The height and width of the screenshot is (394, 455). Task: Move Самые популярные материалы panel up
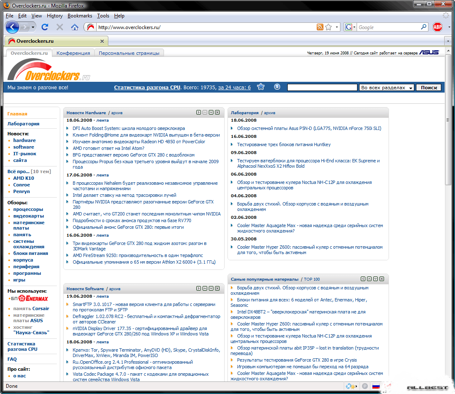point(369,279)
